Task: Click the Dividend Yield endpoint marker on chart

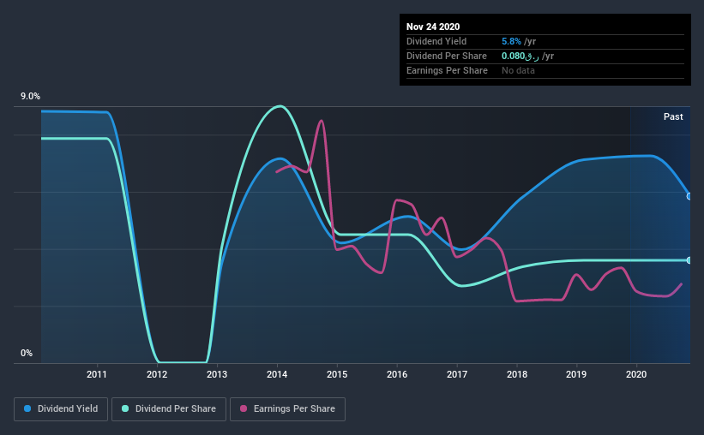Action: (x=689, y=196)
